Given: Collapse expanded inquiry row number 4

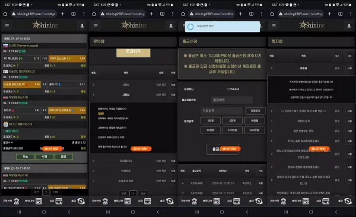Looking at the screenshot, I should coord(133,95).
